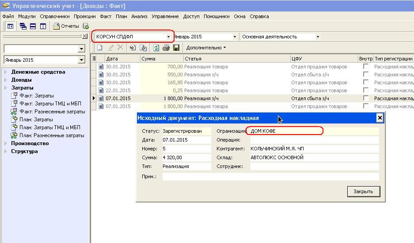
Task: Close the left navigation panel
Action: 85,36
